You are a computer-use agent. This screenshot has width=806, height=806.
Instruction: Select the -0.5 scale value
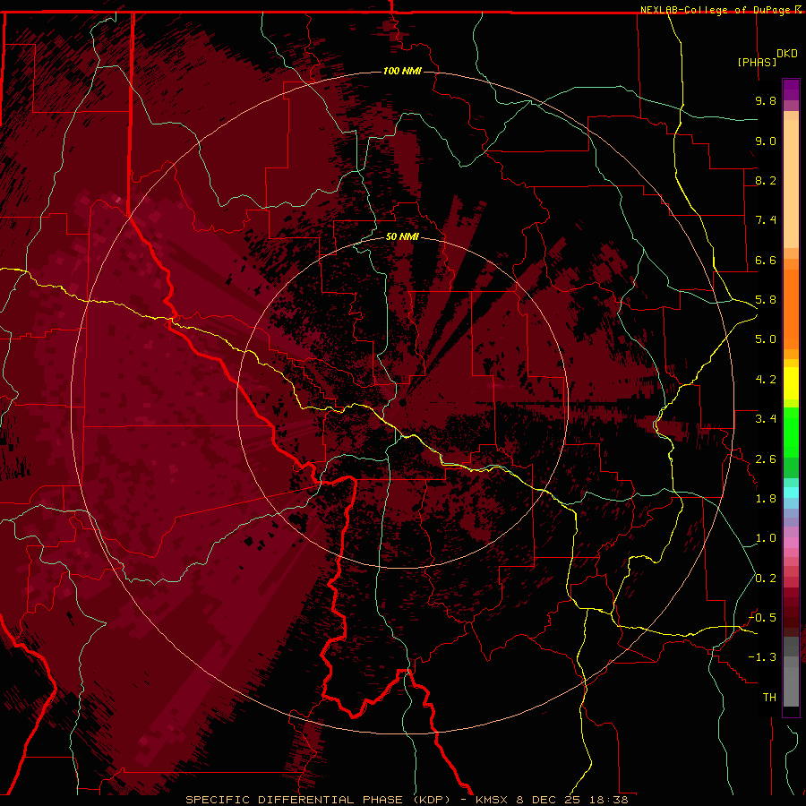pyautogui.click(x=763, y=618)
